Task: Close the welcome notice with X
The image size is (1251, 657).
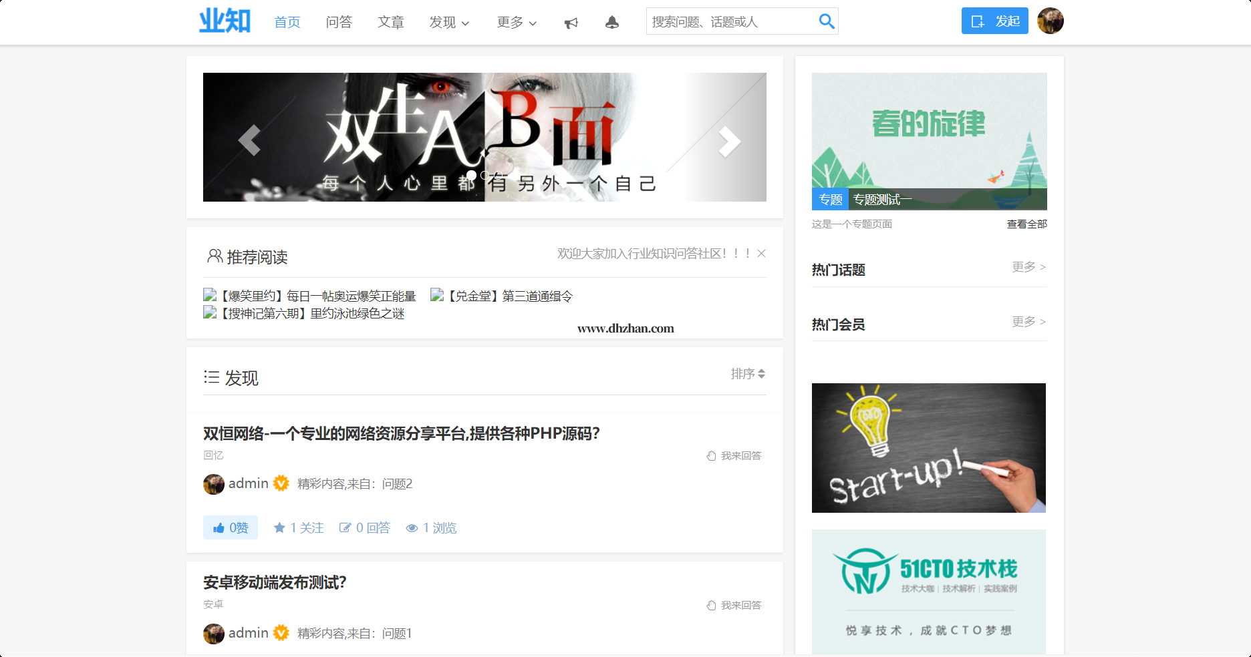Action: 761,254
